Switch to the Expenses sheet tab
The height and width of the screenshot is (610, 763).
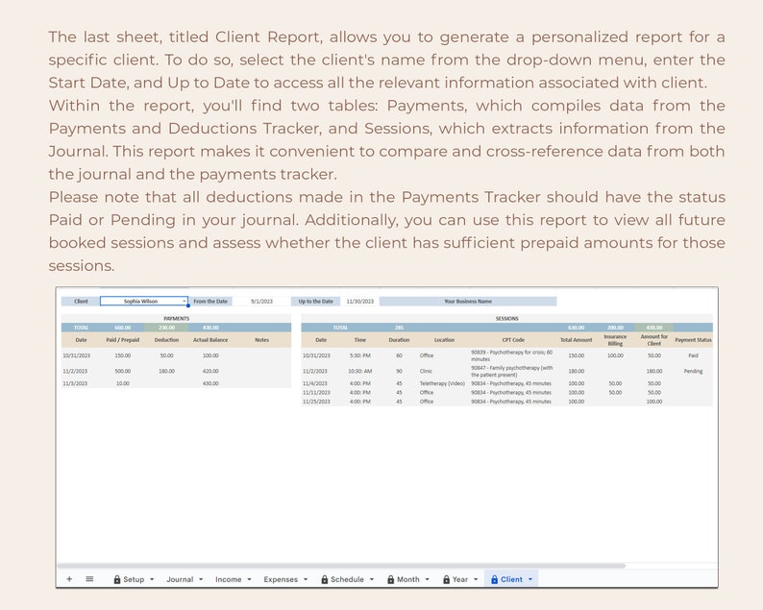click(x=281, y=579)
